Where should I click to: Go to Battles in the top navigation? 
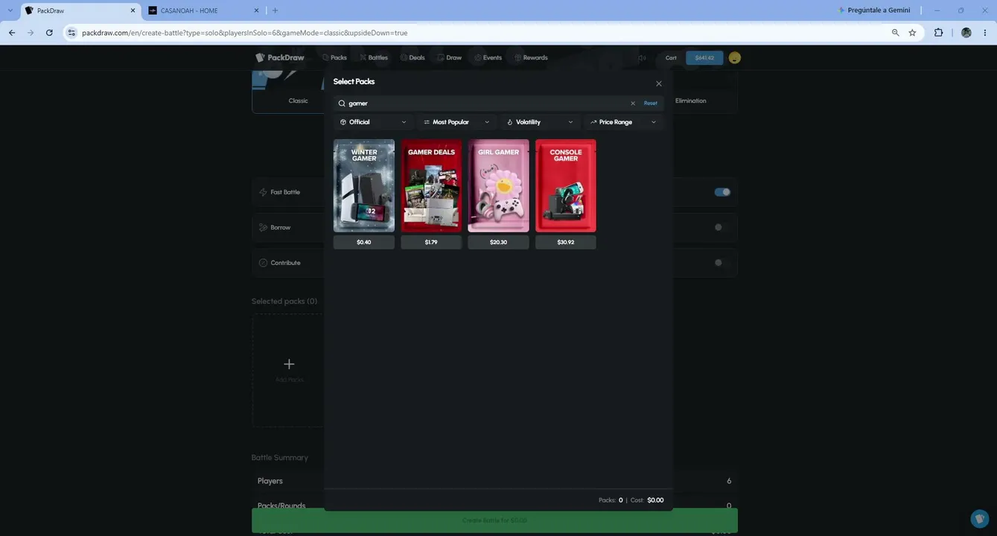point(374,57)
